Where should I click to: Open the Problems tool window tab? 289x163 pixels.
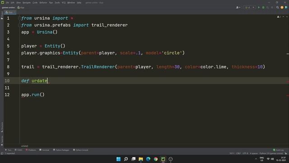coord(31,150)
